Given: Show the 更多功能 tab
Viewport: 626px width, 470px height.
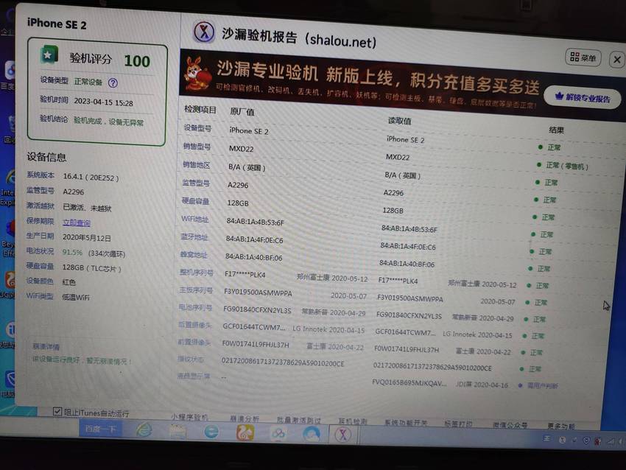Looking at the screenshot, I should tap(561, 427).
